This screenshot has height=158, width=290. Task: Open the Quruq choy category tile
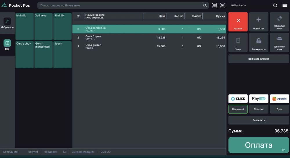pos(25,54)
